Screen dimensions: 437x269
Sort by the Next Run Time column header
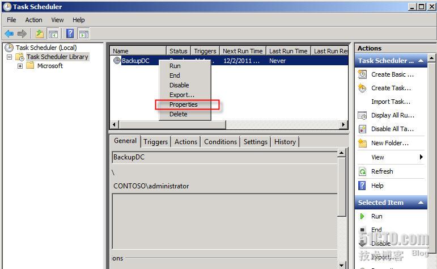point(243,51)
